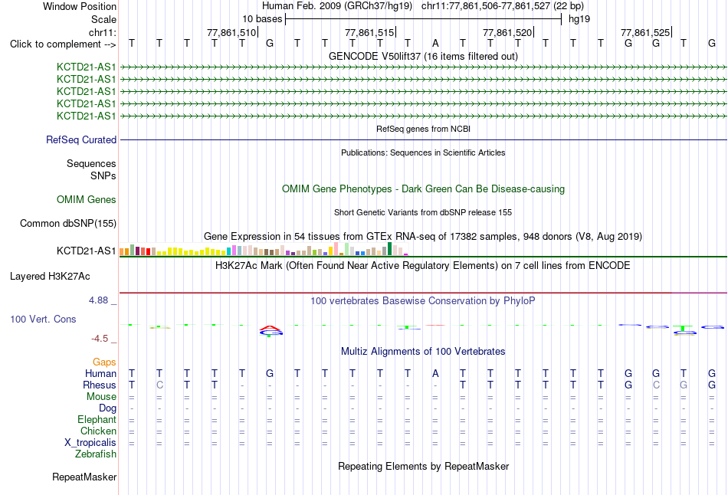Screen dimensions: 728x495
Task: Open '100 vertebrates Basewise Conservation by PhyloP' title
Action: tap(423, 301)
